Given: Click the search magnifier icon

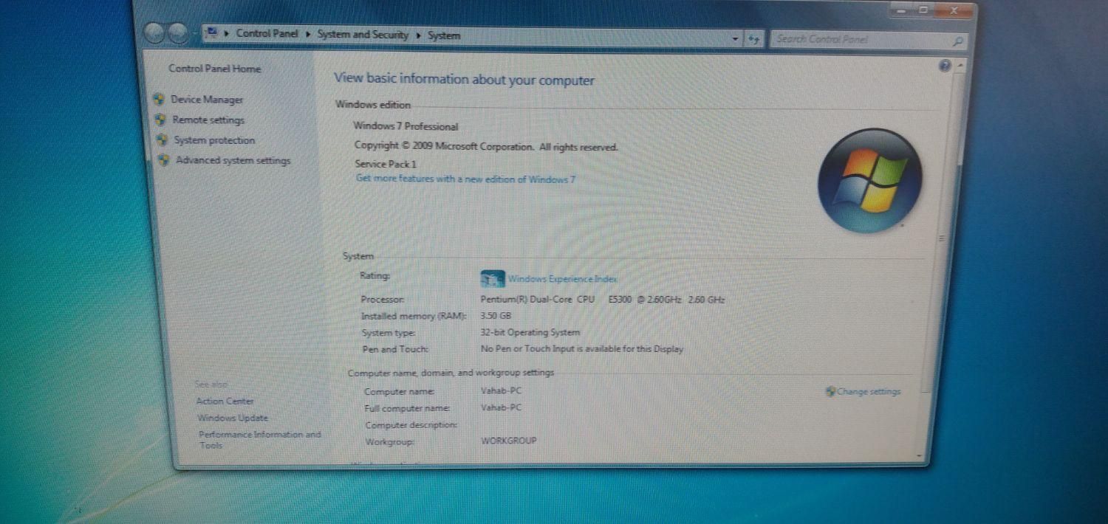Looking at the screenshot, I should tap(957, 41).
